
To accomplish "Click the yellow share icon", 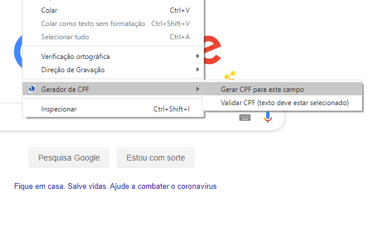I will 230,76.
